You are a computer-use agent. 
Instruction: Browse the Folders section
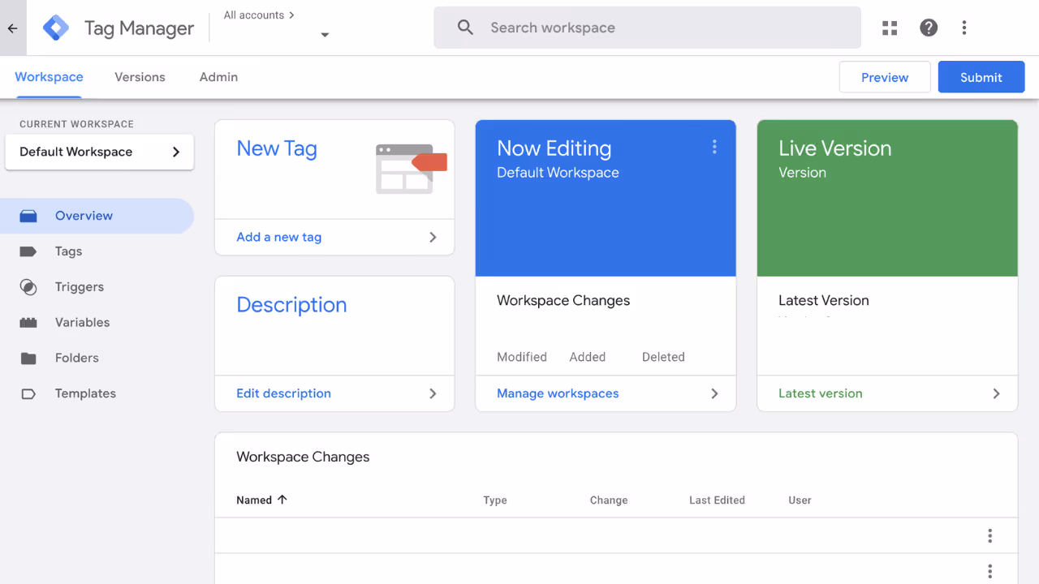point(77,358)
